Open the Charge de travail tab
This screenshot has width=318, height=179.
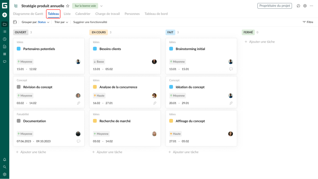point(107,14)
